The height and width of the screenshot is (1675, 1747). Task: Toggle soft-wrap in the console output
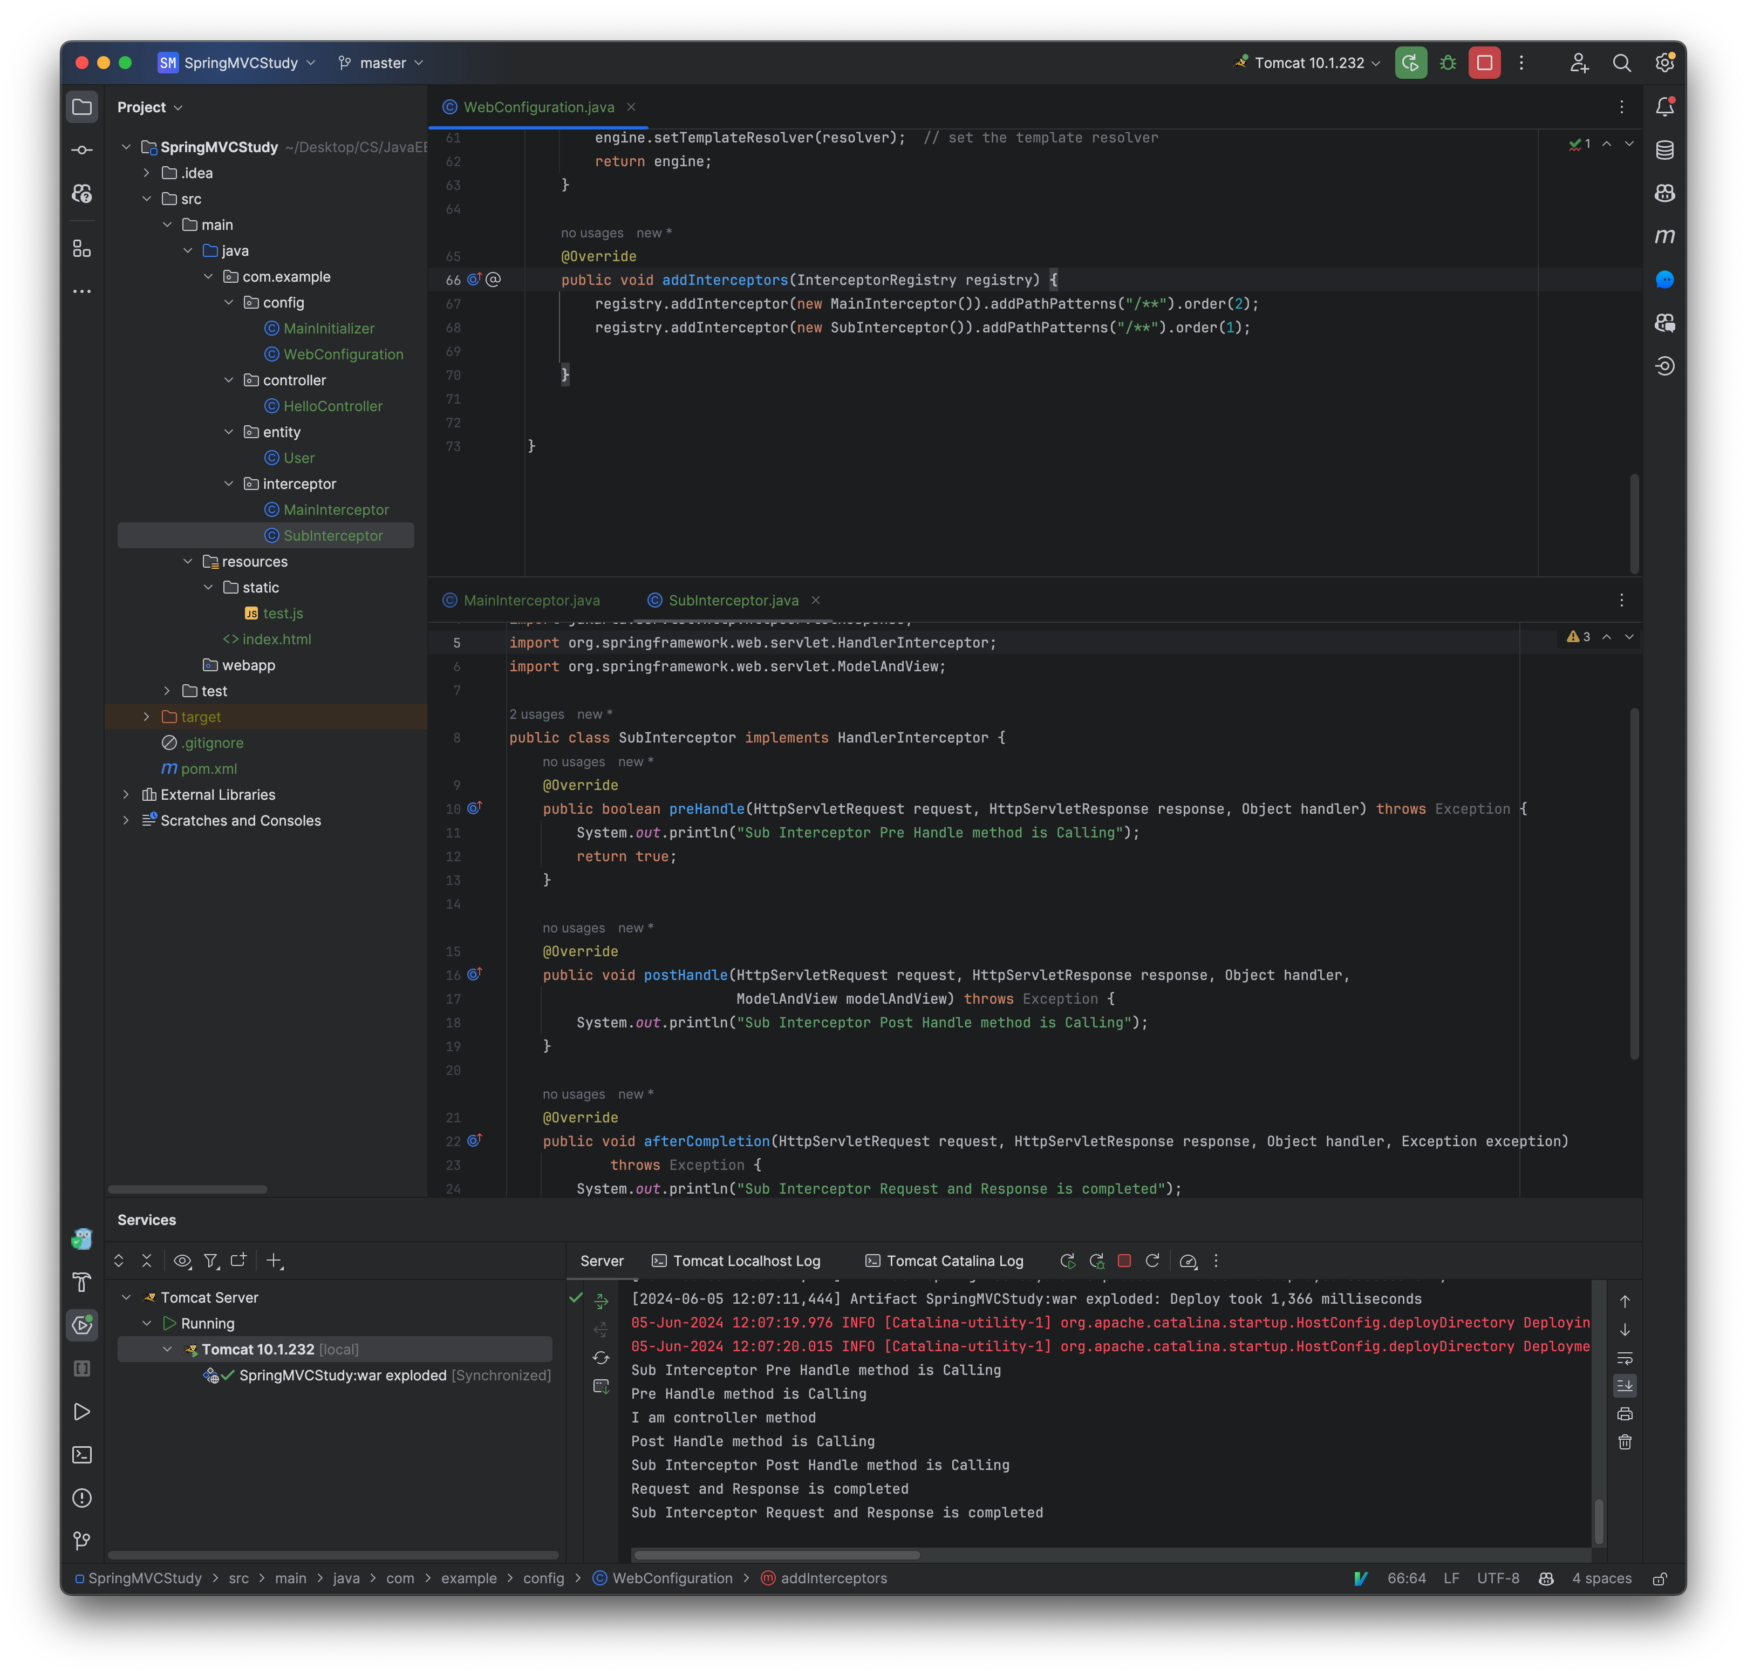point(1625,1358)
